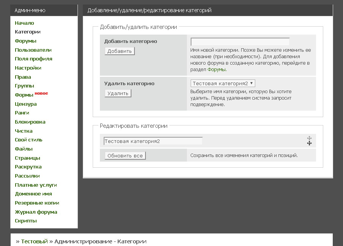Open Скрипты menu item
This screenshot has height=246, width=343.
click(x=25, y=221)
